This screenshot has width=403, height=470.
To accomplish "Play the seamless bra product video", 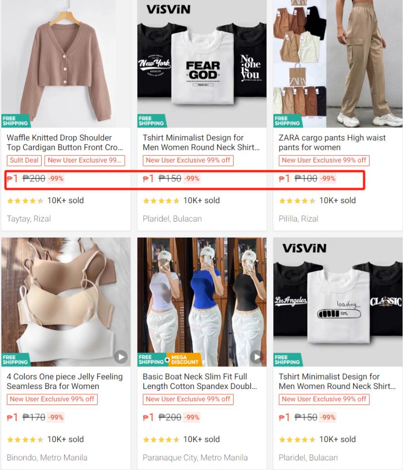I will [121, 357].
